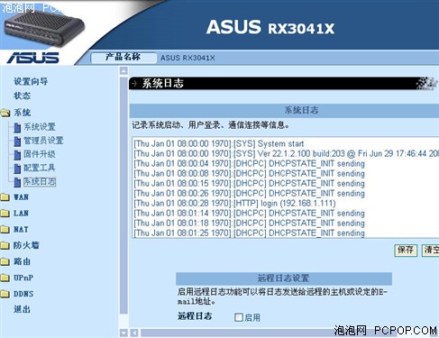Open the WAN menu item
439x338 pixels.
click(x=21, y=197)
